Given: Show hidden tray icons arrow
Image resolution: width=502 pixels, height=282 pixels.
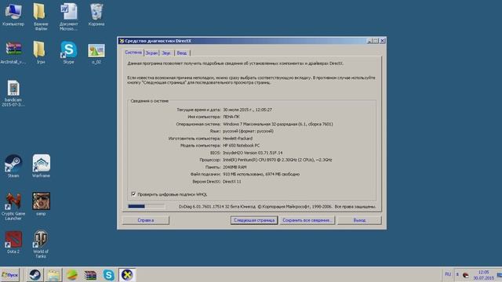Looking at the screenshot, I should pyautogui.click(x=457, y=275).
